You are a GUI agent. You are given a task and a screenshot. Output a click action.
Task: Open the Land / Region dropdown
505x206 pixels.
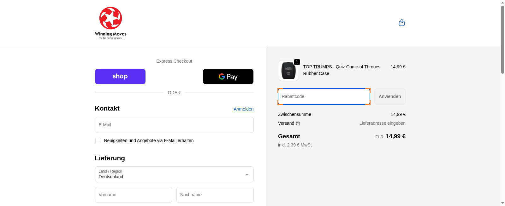(174, 174)
